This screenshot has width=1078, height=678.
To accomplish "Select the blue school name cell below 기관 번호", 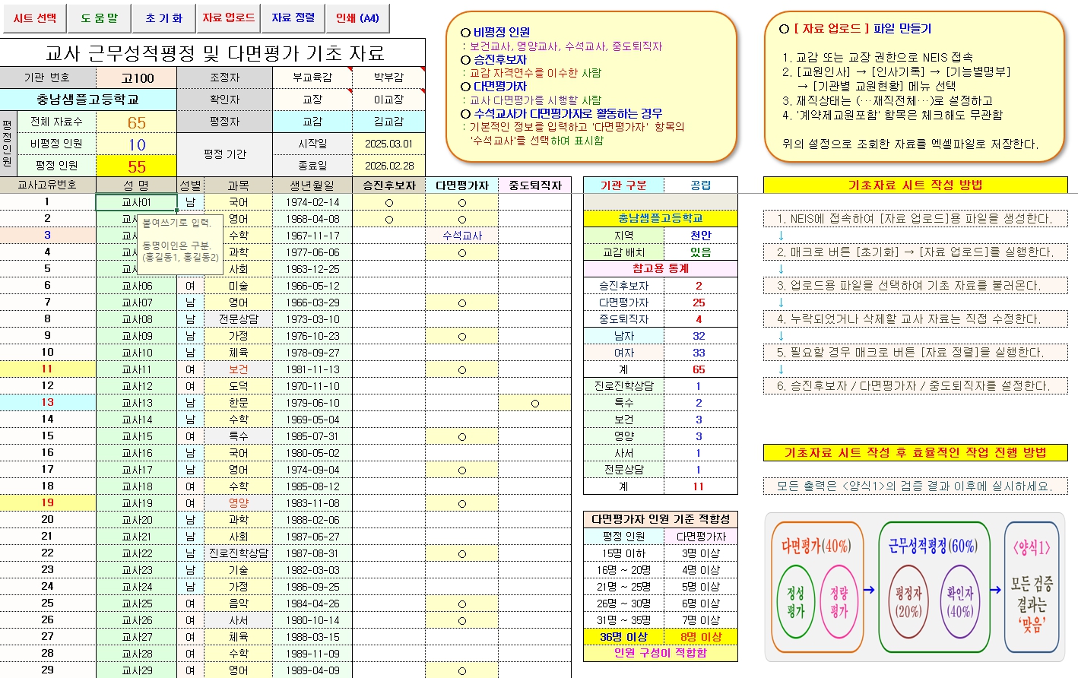I will [88, 100].
